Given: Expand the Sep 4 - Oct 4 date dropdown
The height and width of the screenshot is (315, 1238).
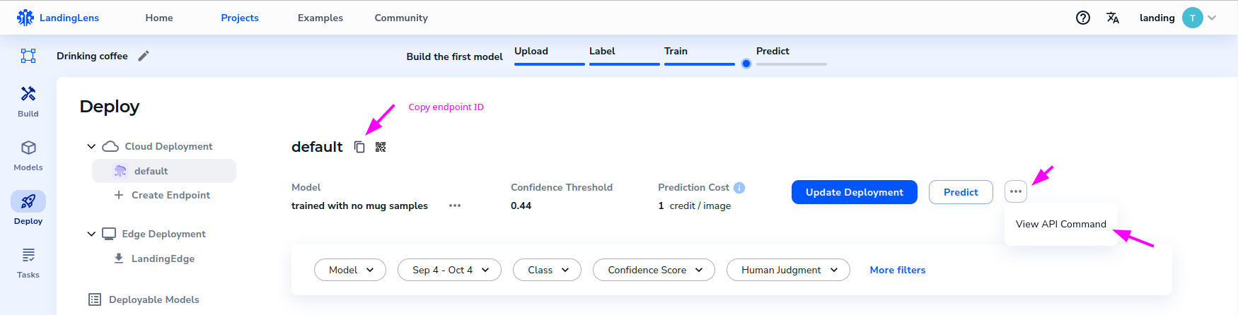Looking at the screenshot, I should [x=449, y=270].
